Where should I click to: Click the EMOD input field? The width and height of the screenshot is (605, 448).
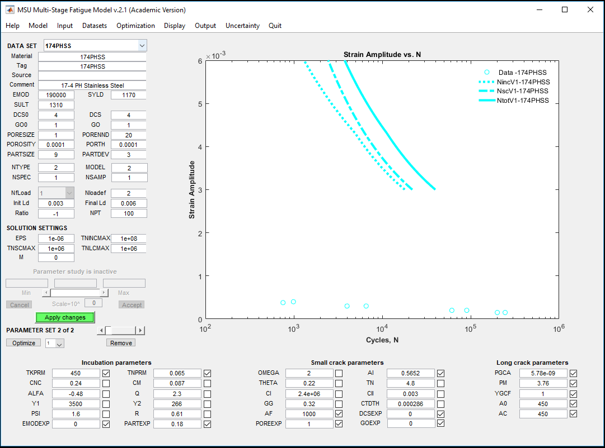(x=56, y=95)
